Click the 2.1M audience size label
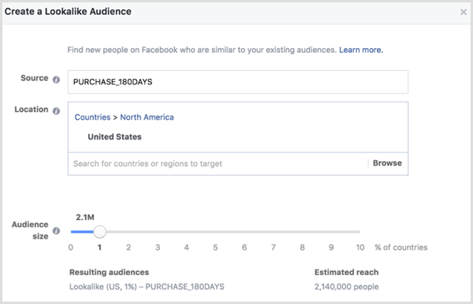Screen dimensions: 473x304 (x=85, y=217)
